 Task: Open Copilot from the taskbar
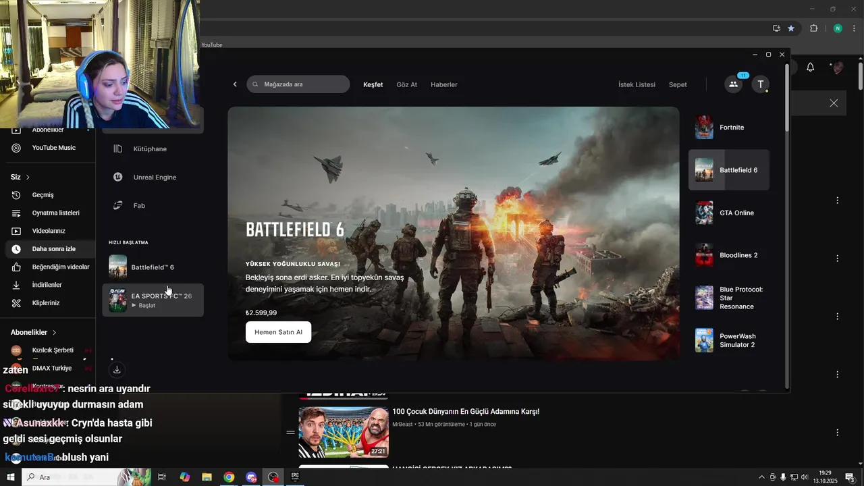(185, 477)
